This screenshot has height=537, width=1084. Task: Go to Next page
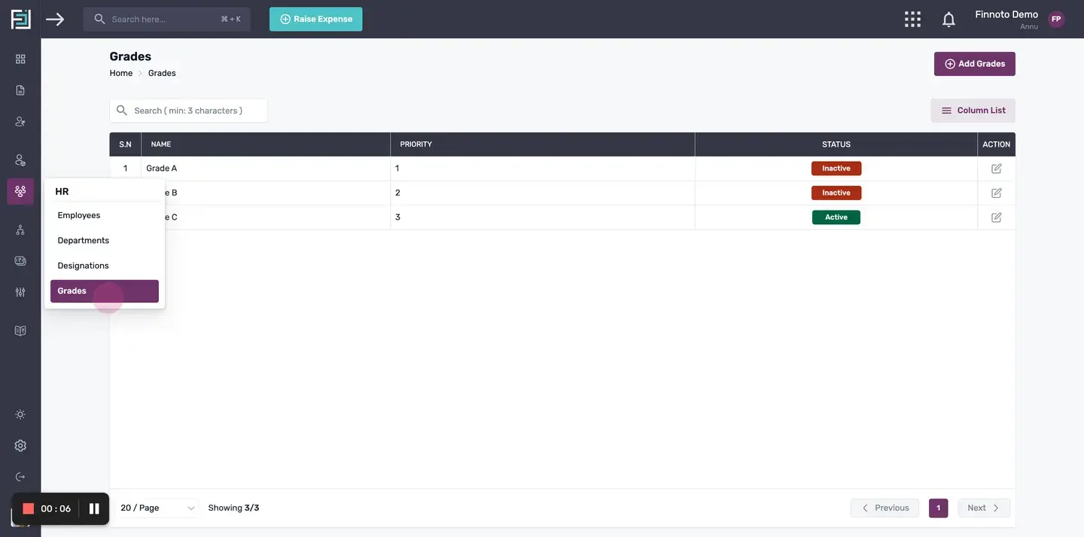tap(984, 508)
